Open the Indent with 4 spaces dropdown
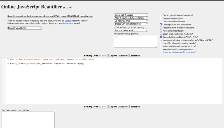Viewport: 224px width, 128px height. pyautogui.click(x=131, y=15)
